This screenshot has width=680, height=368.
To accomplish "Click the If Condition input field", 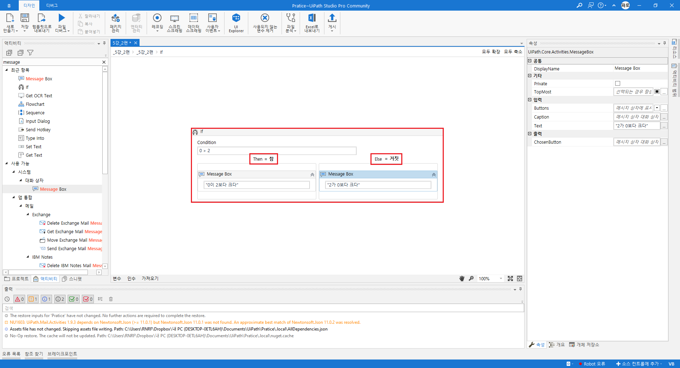I will click(x=277, y=151).
